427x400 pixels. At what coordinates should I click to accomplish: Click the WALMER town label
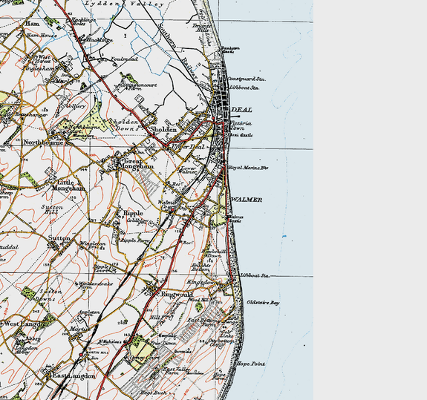point(247,200)
